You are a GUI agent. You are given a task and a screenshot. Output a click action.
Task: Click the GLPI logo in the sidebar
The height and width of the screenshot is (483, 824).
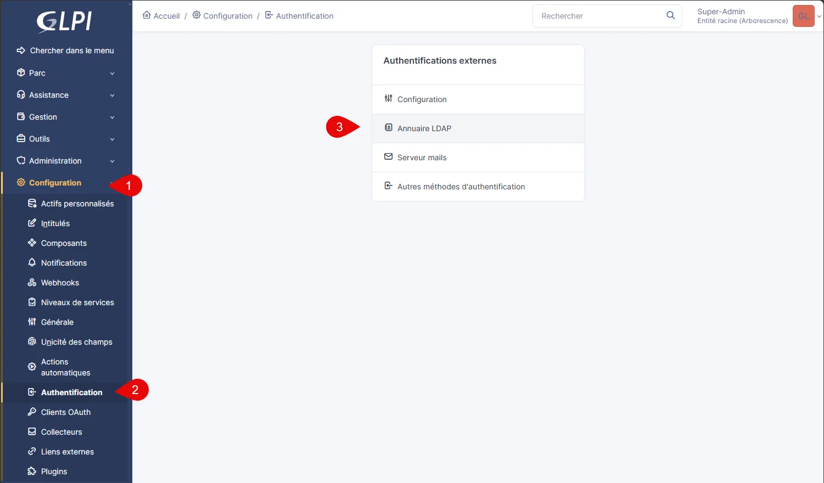pos(64,22)
